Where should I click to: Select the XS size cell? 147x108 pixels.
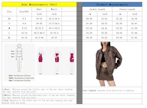pyautogui.click(x=9, y=19)
